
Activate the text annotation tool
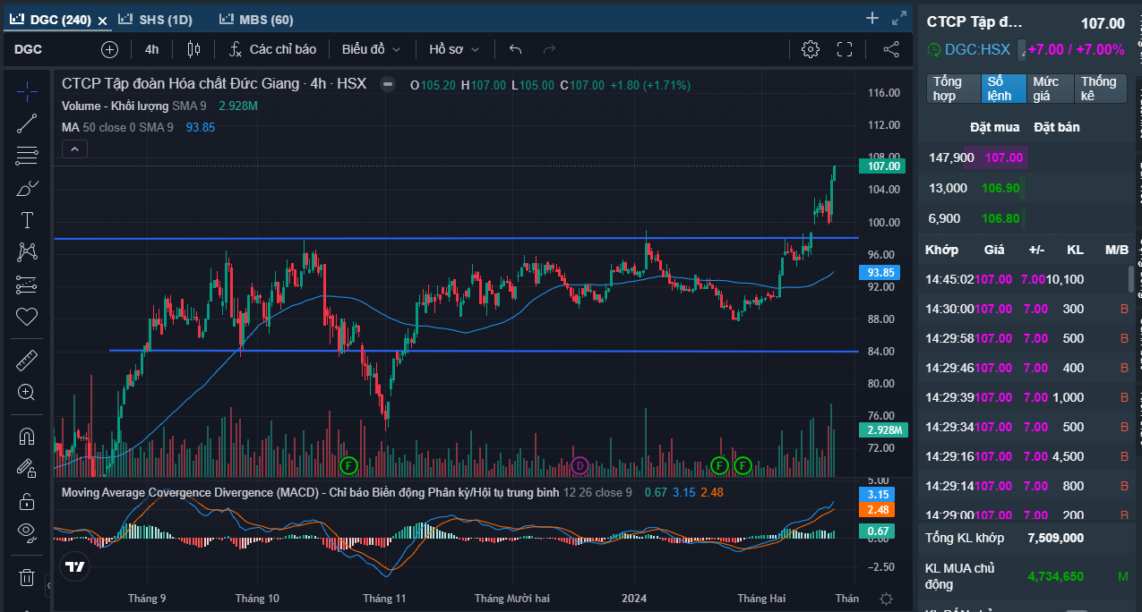[x=27, y=220]
